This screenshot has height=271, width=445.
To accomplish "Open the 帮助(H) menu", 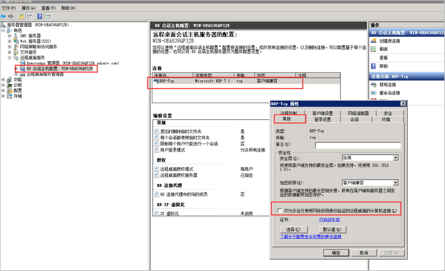I will (x=69, y=8).
